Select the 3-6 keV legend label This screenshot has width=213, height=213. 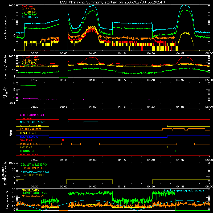[27, 6]
